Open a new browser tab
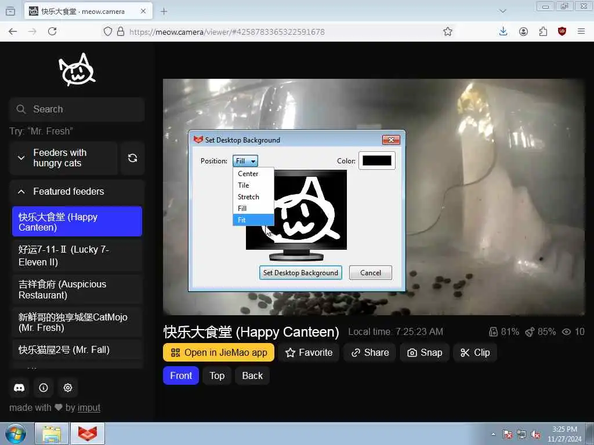This screenshot has height=445, width=594. tap(164, 12)
